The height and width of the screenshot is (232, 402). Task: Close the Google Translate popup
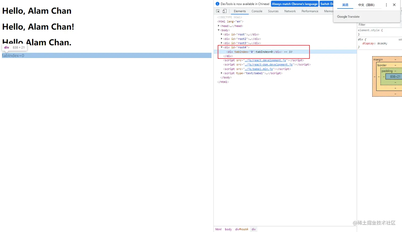(x=394, y=5)
